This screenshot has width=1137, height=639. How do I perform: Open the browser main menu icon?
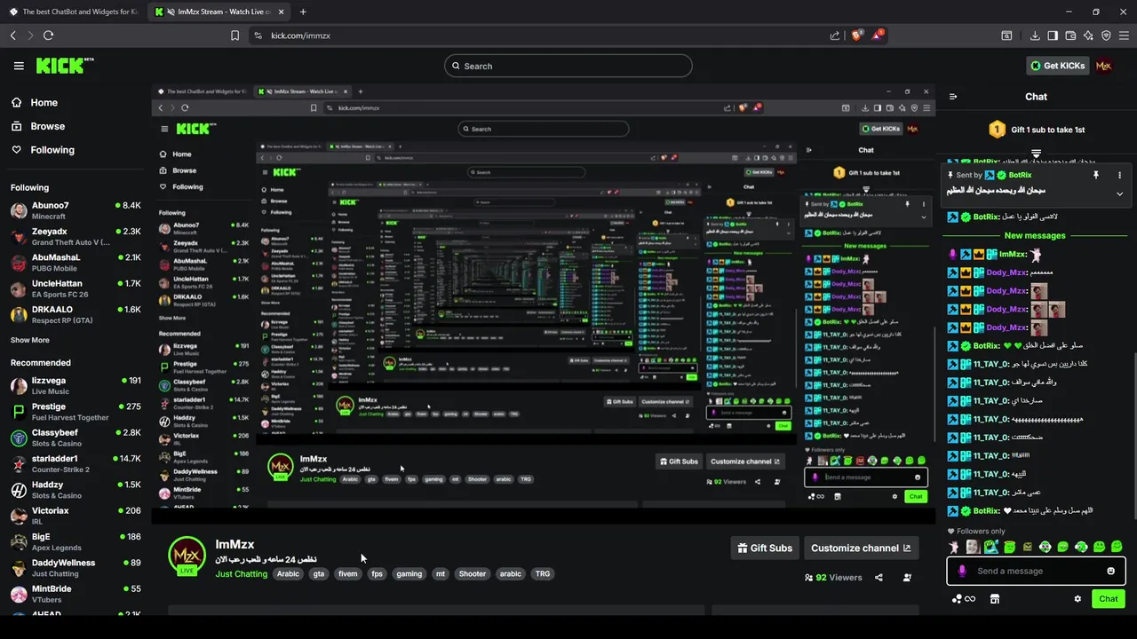click(1124, 35)
